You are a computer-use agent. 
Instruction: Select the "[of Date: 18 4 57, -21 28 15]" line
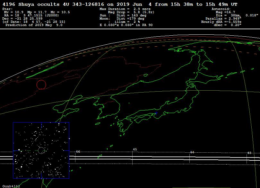(x=34, y=22)
